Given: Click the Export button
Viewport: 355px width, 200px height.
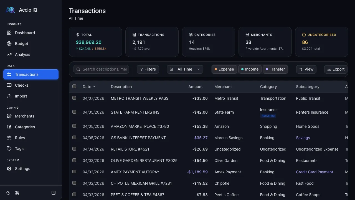Looking at the screenshot, I should pyautogui.click(x=336, y=69).
